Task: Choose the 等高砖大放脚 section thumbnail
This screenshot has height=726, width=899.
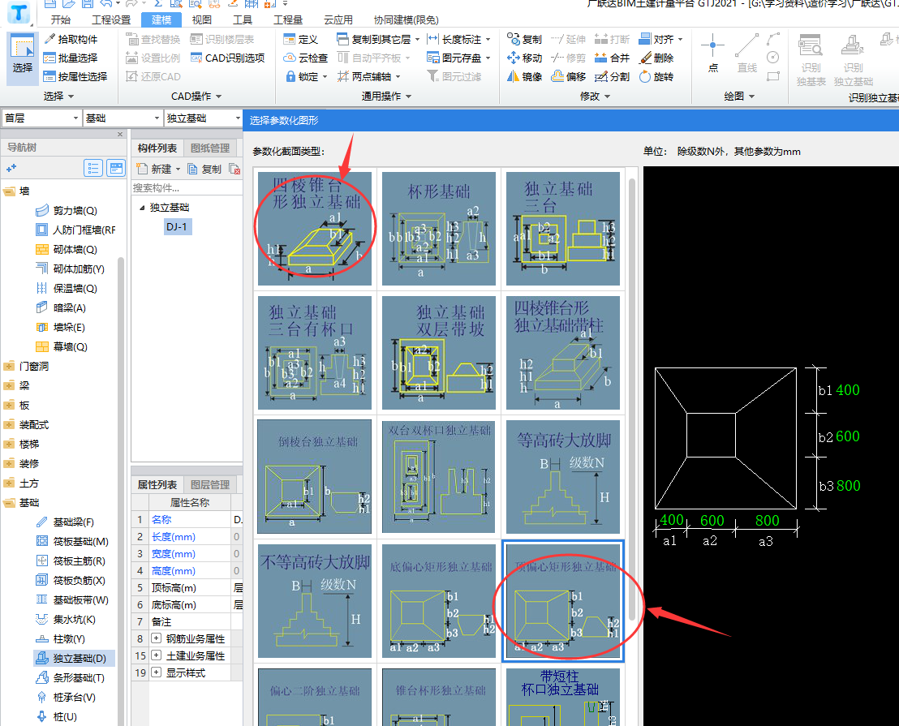Action: [x=563, y=477]
